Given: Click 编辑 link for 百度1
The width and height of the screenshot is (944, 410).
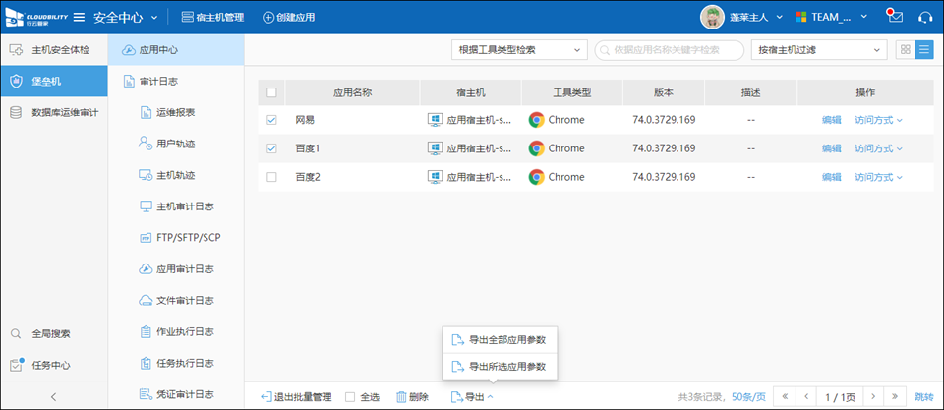Looking at the screenshot, I should (x=831, y=148).
